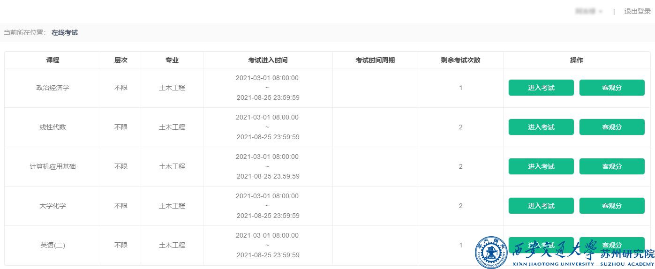The height and width of the screenshot is (269, 655).
Task: Enter the 大学化学 exam
Action: pyautogui.click(x=541, y=206)
